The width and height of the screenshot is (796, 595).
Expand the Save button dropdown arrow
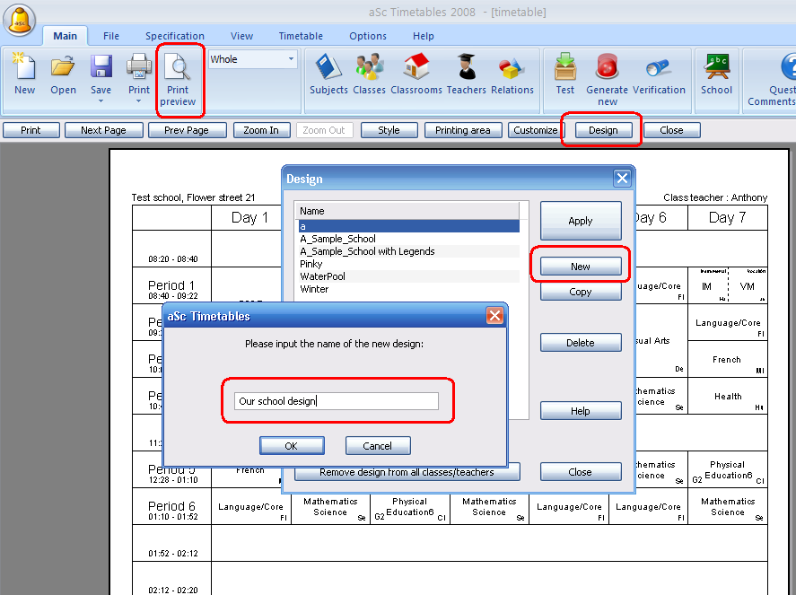(x=101, y=101)
